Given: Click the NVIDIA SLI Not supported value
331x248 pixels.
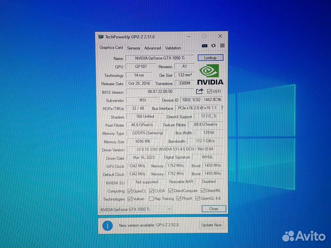Looking at the screenshot, I should click(x=147, y=182).
